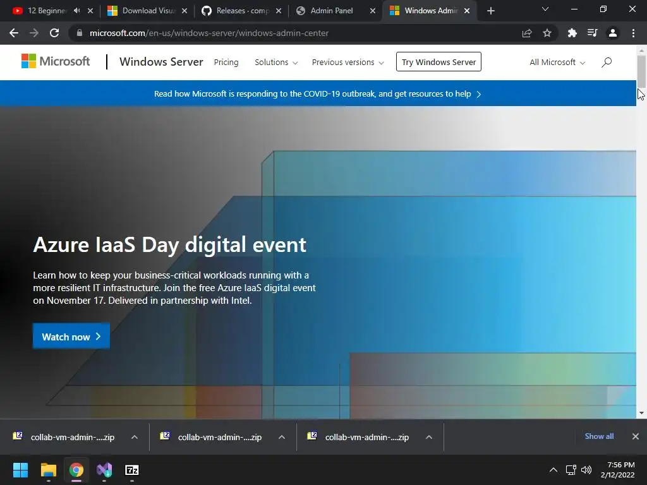Image resolution: width=647 pixels, height=485 pixels.
Task: Click the Azure IaaS Day digital event heading
Action: (x=169, y=245)
